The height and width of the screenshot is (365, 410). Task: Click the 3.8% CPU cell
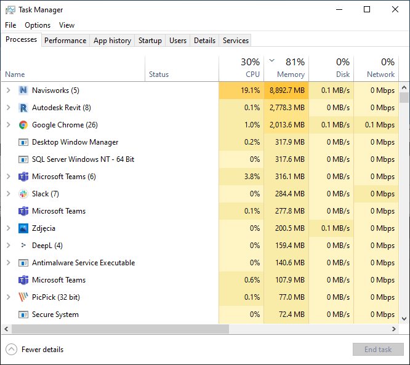tap(241, 177)
